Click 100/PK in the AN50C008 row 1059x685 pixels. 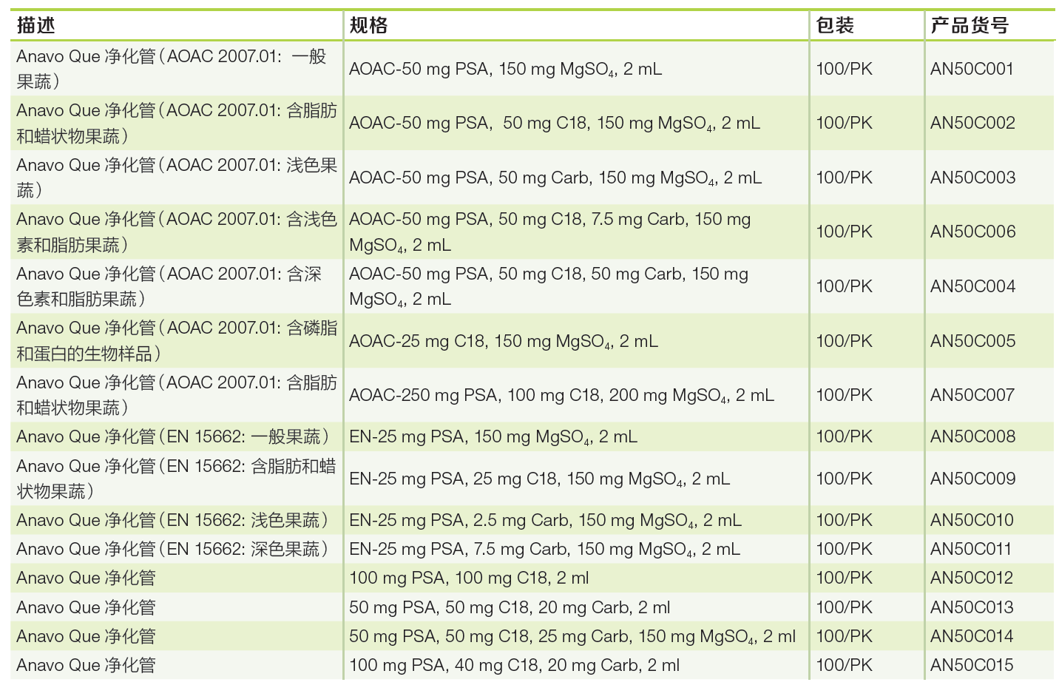coord(844,436)
